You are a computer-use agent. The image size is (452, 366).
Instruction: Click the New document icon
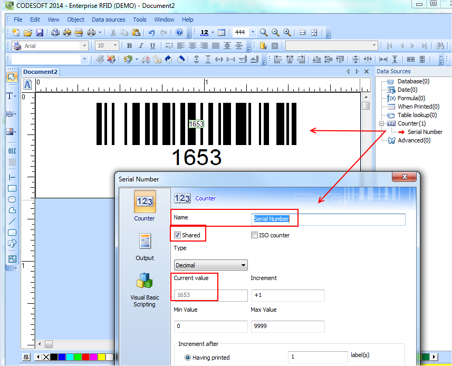[x=16, y=33]
